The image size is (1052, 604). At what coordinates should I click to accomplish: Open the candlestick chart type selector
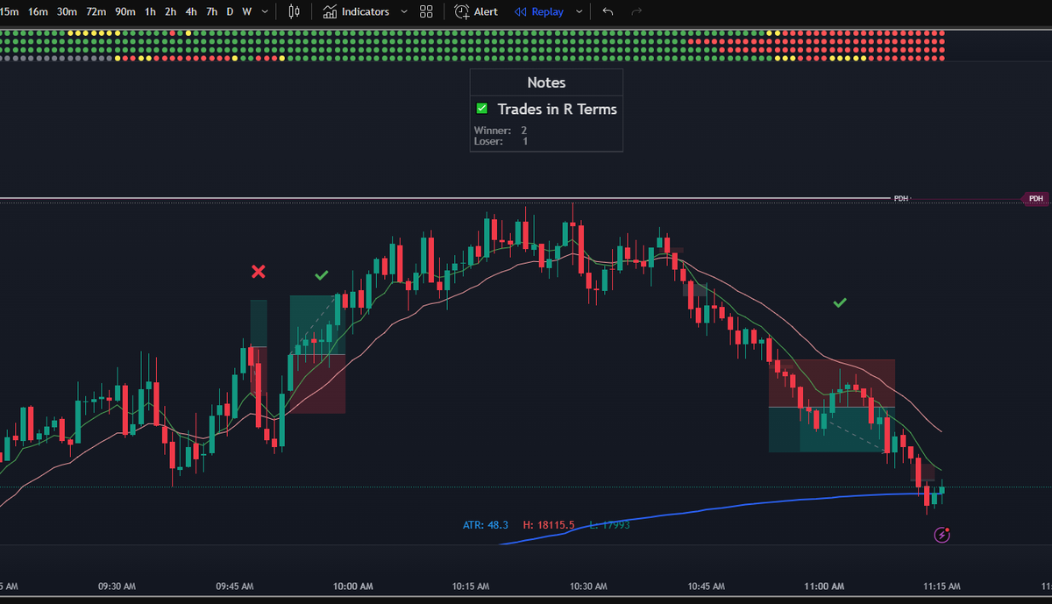(x=294, y=11)
